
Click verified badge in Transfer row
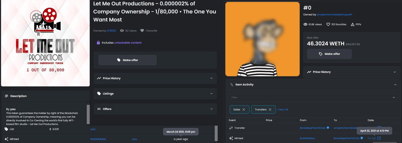click(x=328, y=128)
